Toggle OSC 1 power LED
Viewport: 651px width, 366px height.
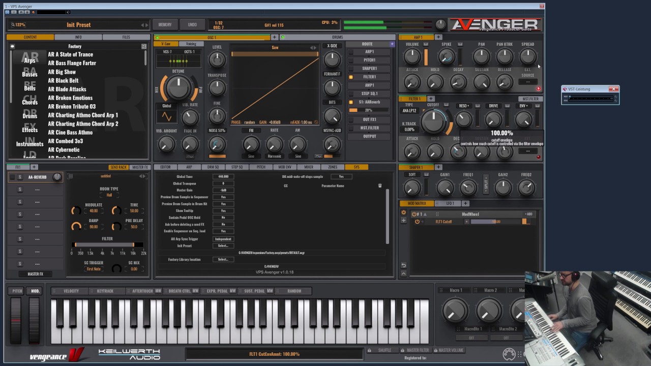coord(158,37)
